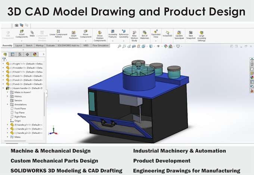Select the Front Plane
Viewport: 254px width, 175px height.
(x=18, y=108)
